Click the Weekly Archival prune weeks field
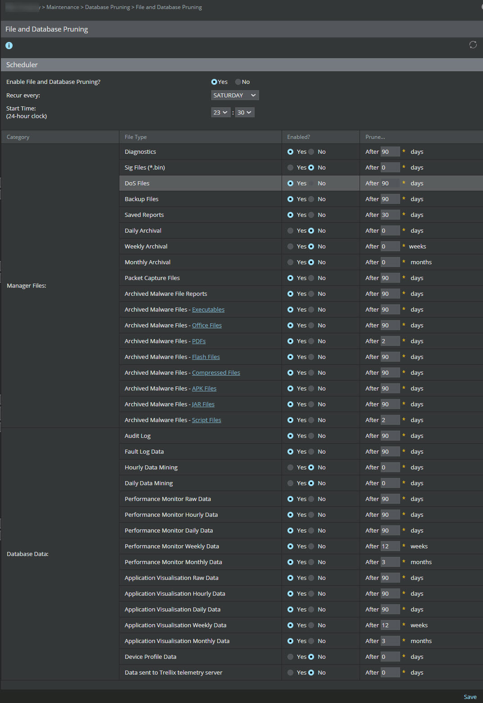This screenshot has height=703, width=483. (390, 246)
